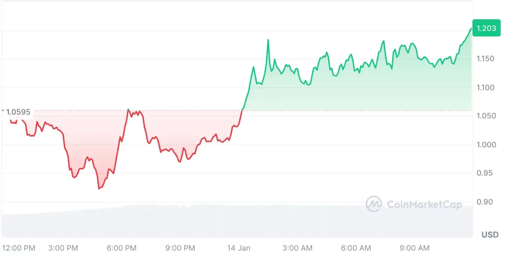Select the 6:00 PM time axis label
This screenshot has width=511, height=272.
[x=121, y=248]
